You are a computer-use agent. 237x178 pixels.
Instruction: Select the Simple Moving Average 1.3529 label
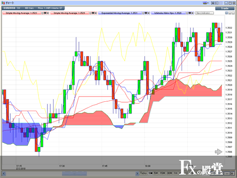[69, 13]
